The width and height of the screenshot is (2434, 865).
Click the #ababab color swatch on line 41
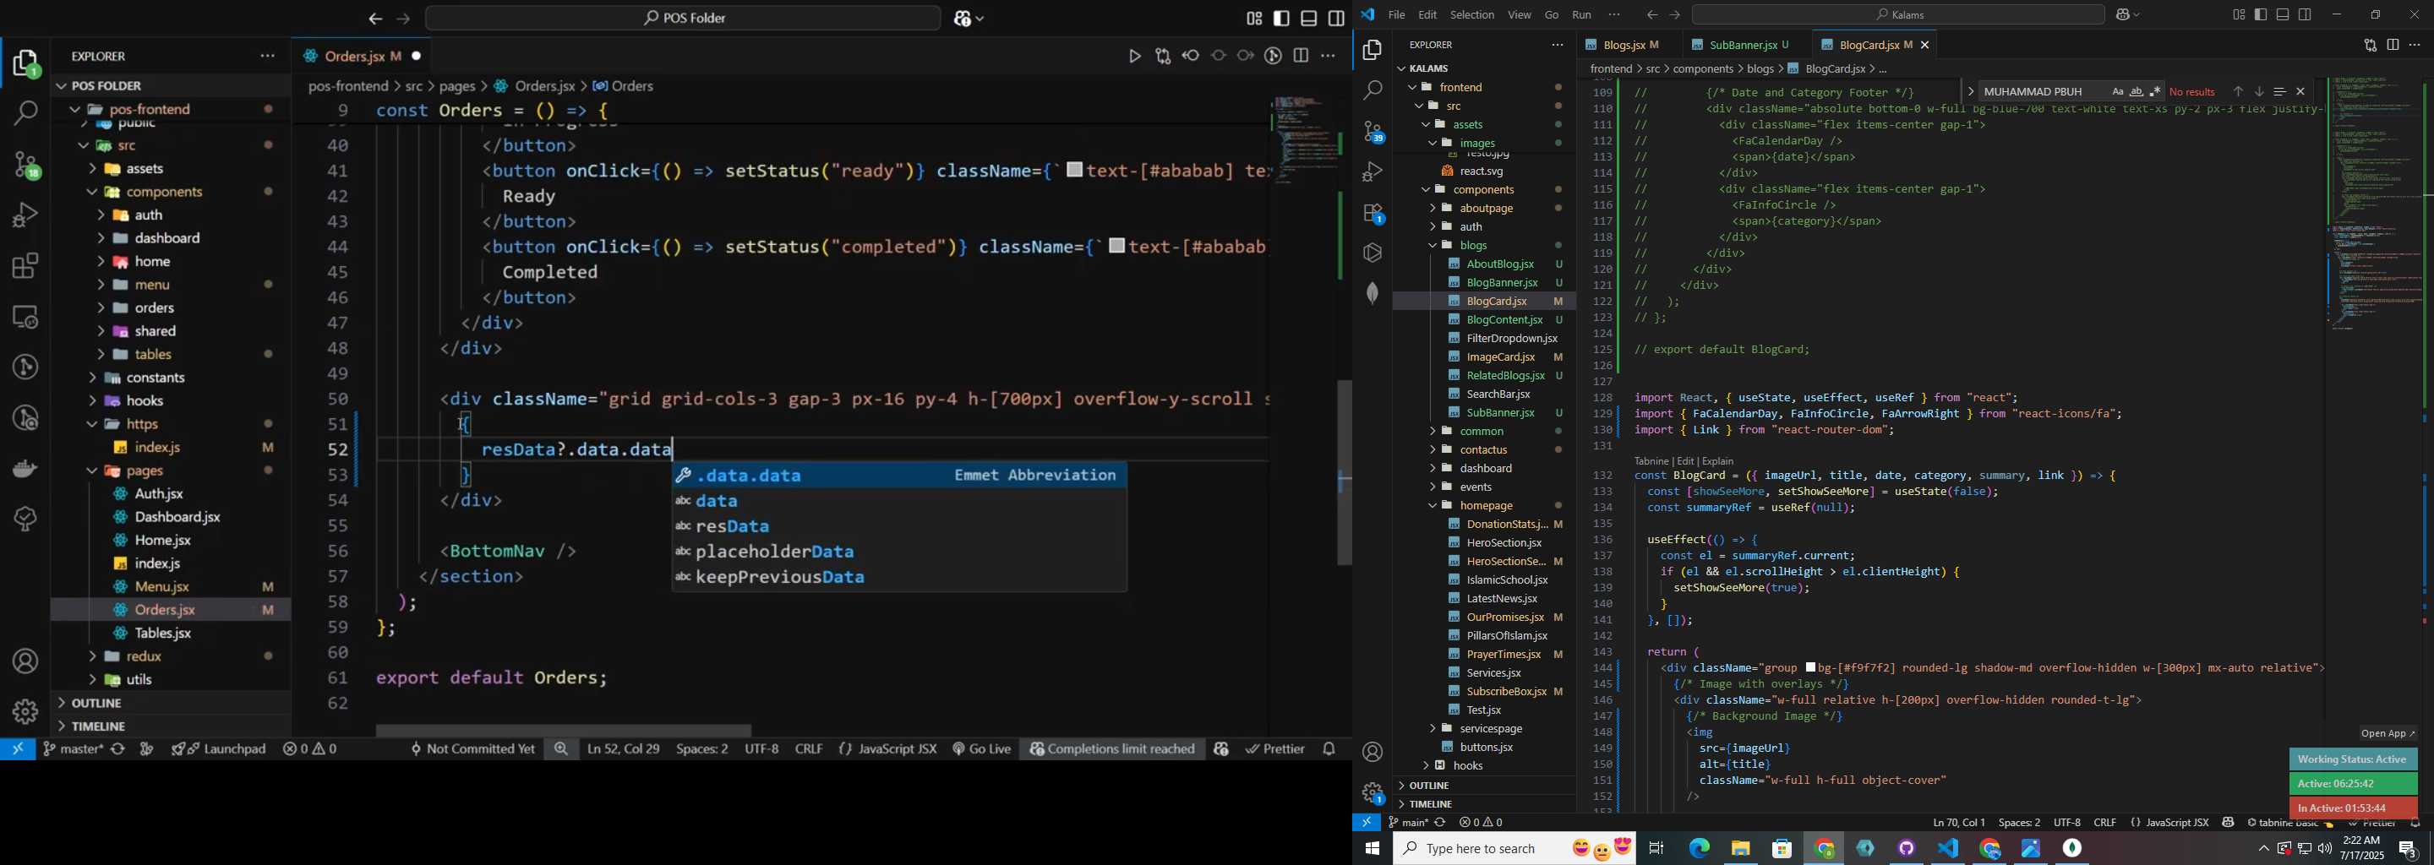coord(1074,170)
